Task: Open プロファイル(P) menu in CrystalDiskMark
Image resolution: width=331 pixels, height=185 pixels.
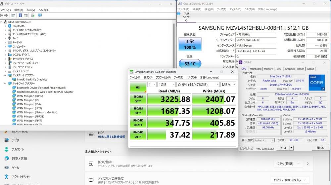Action: tap(163, 78)
